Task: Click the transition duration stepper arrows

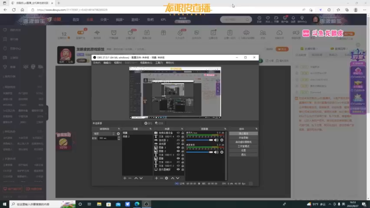Action: click(x=119, y=138)
